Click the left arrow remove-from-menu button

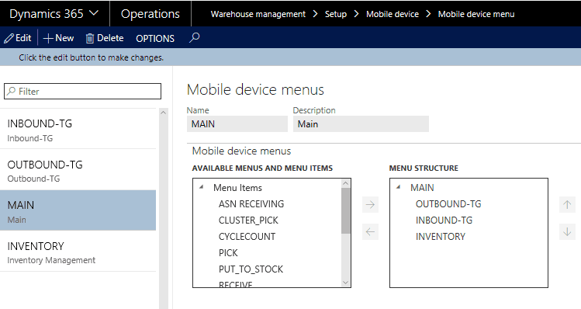coord(370,232)
